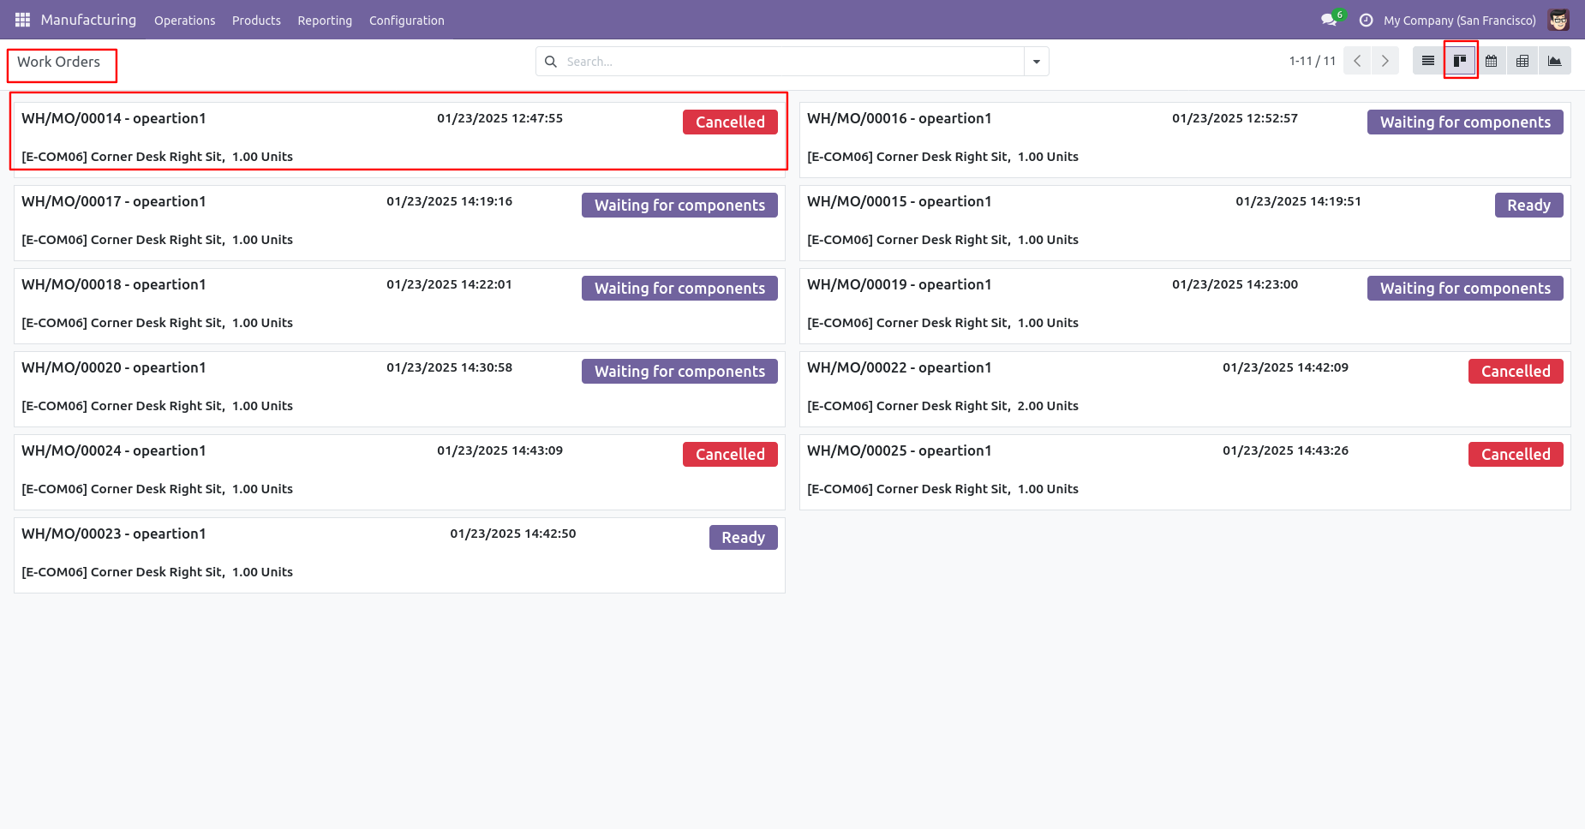Open work order WH/MO/00017 - opeartion1
This screenshot has height=829, width=1585.
point(399,223)
